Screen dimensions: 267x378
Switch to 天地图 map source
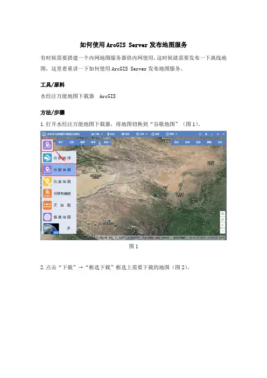coord(59,205)
